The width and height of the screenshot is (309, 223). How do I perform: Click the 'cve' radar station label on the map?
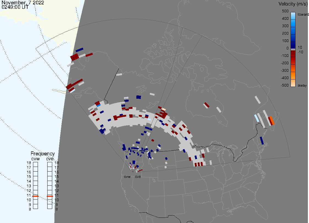click(x=138, y=177)
